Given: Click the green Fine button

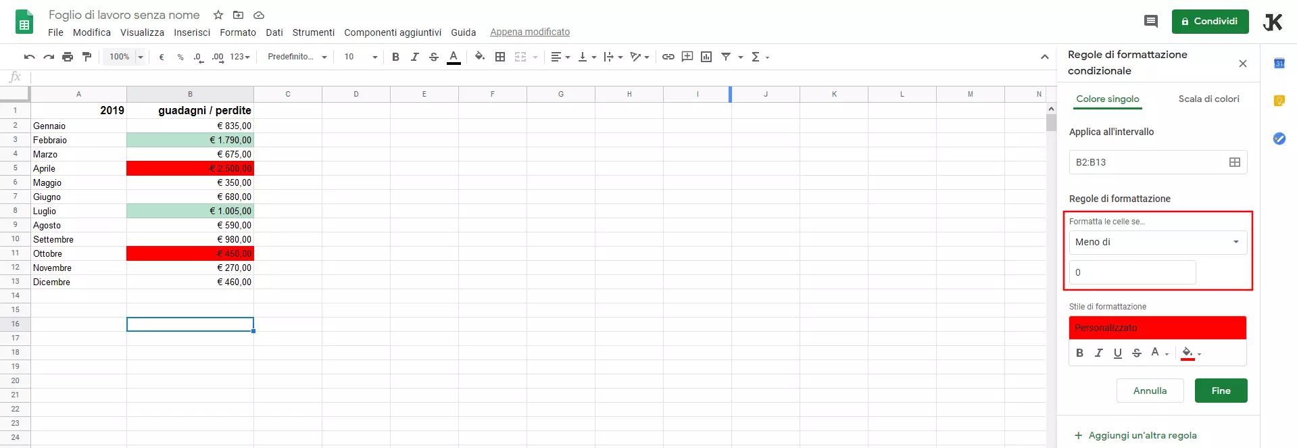Looking at the screenshot, I should tap(1221, 391).
